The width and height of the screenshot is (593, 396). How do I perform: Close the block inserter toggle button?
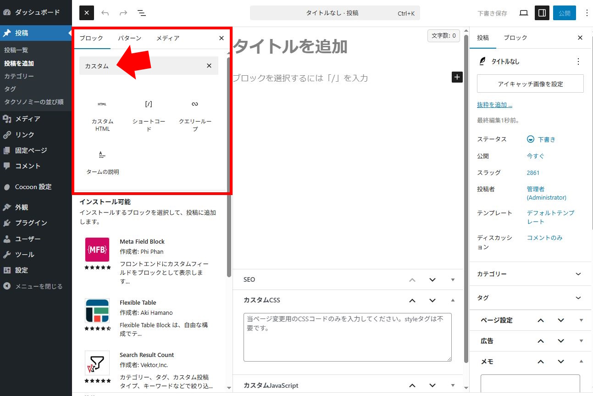pyautogui.click(x=87, y=13)
